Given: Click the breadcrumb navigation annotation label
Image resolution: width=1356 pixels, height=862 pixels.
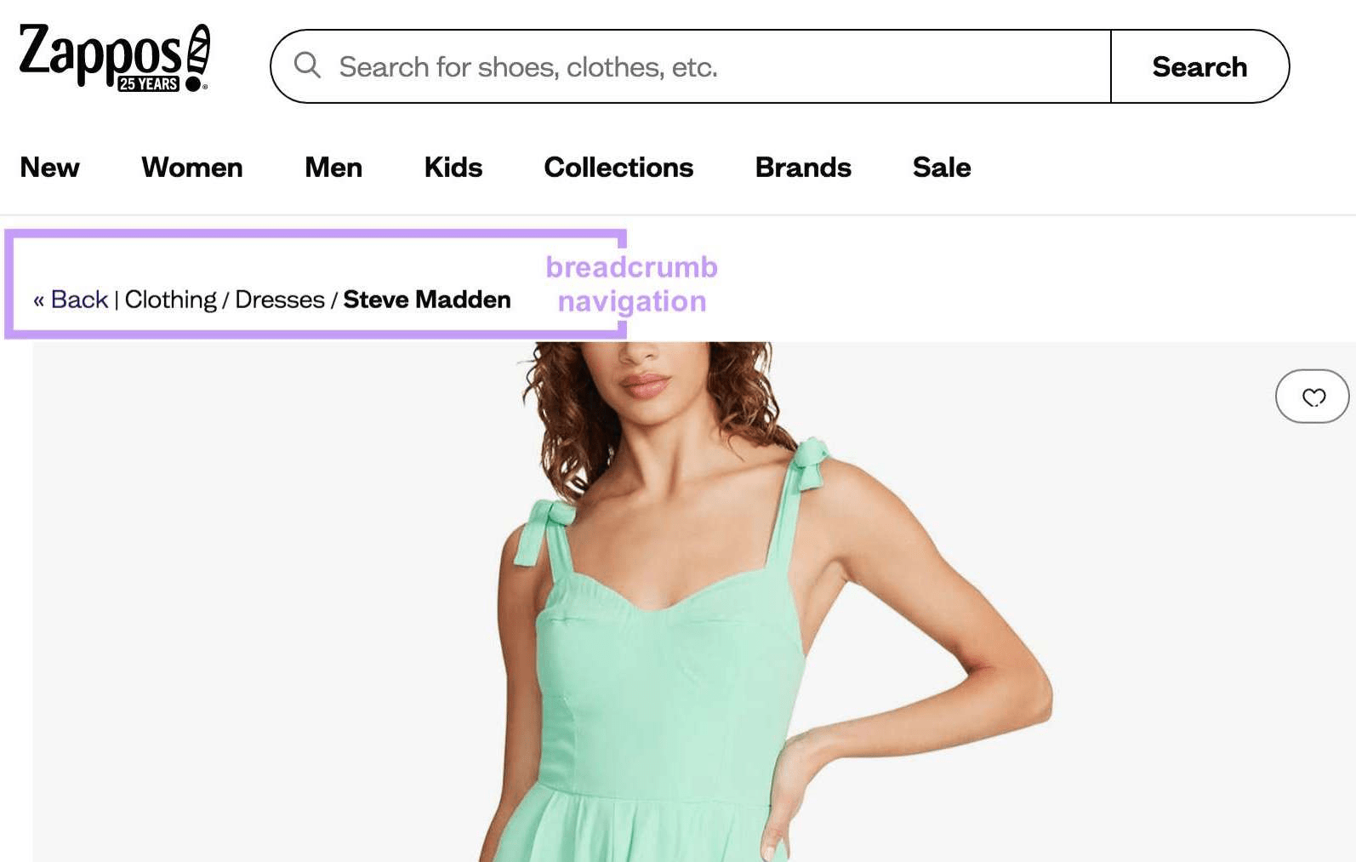Looking at the screenshot, I should tap(632, 283).
